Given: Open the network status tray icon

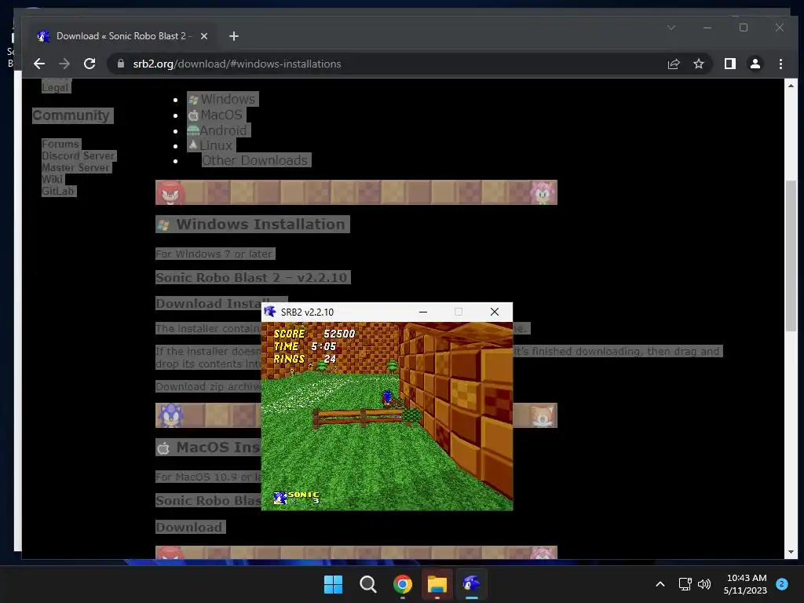Looking at the screenshot, I should 685,584.
